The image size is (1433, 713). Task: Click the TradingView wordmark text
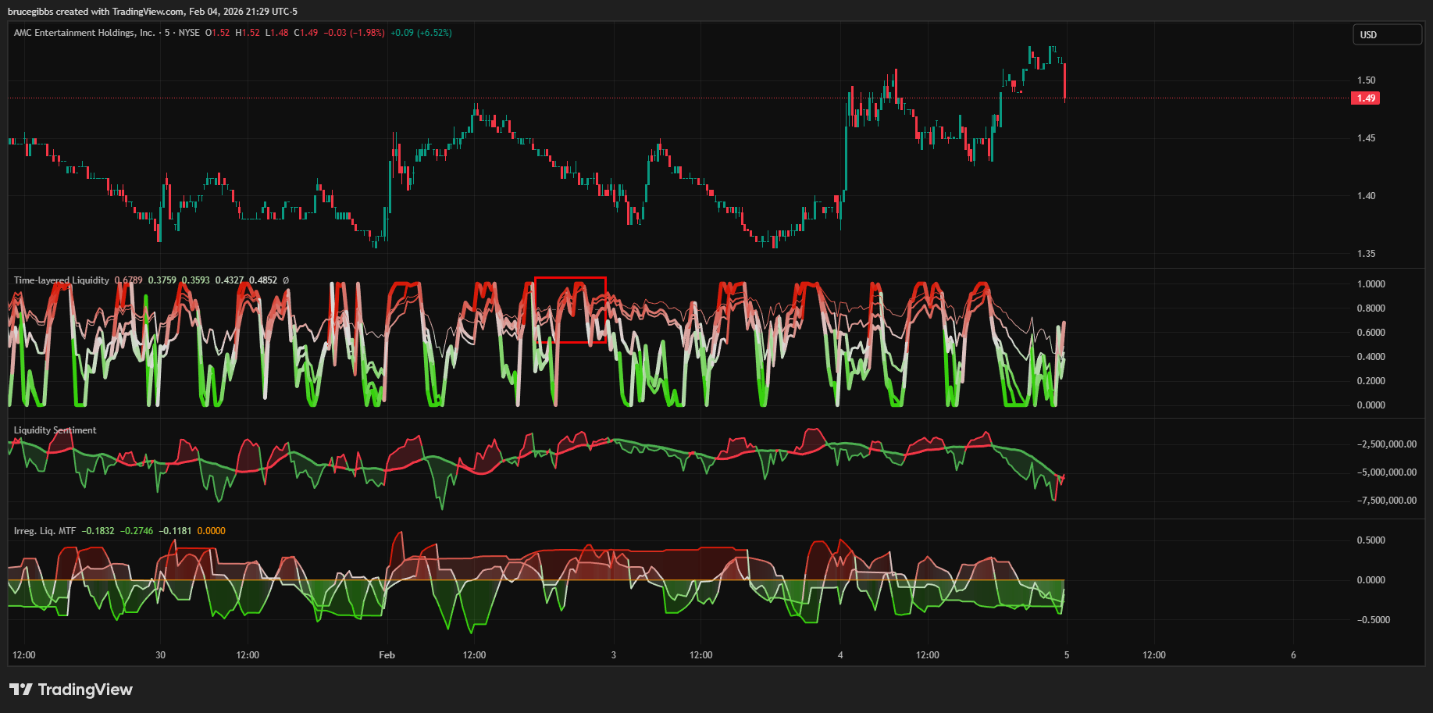tap(85, 690)
